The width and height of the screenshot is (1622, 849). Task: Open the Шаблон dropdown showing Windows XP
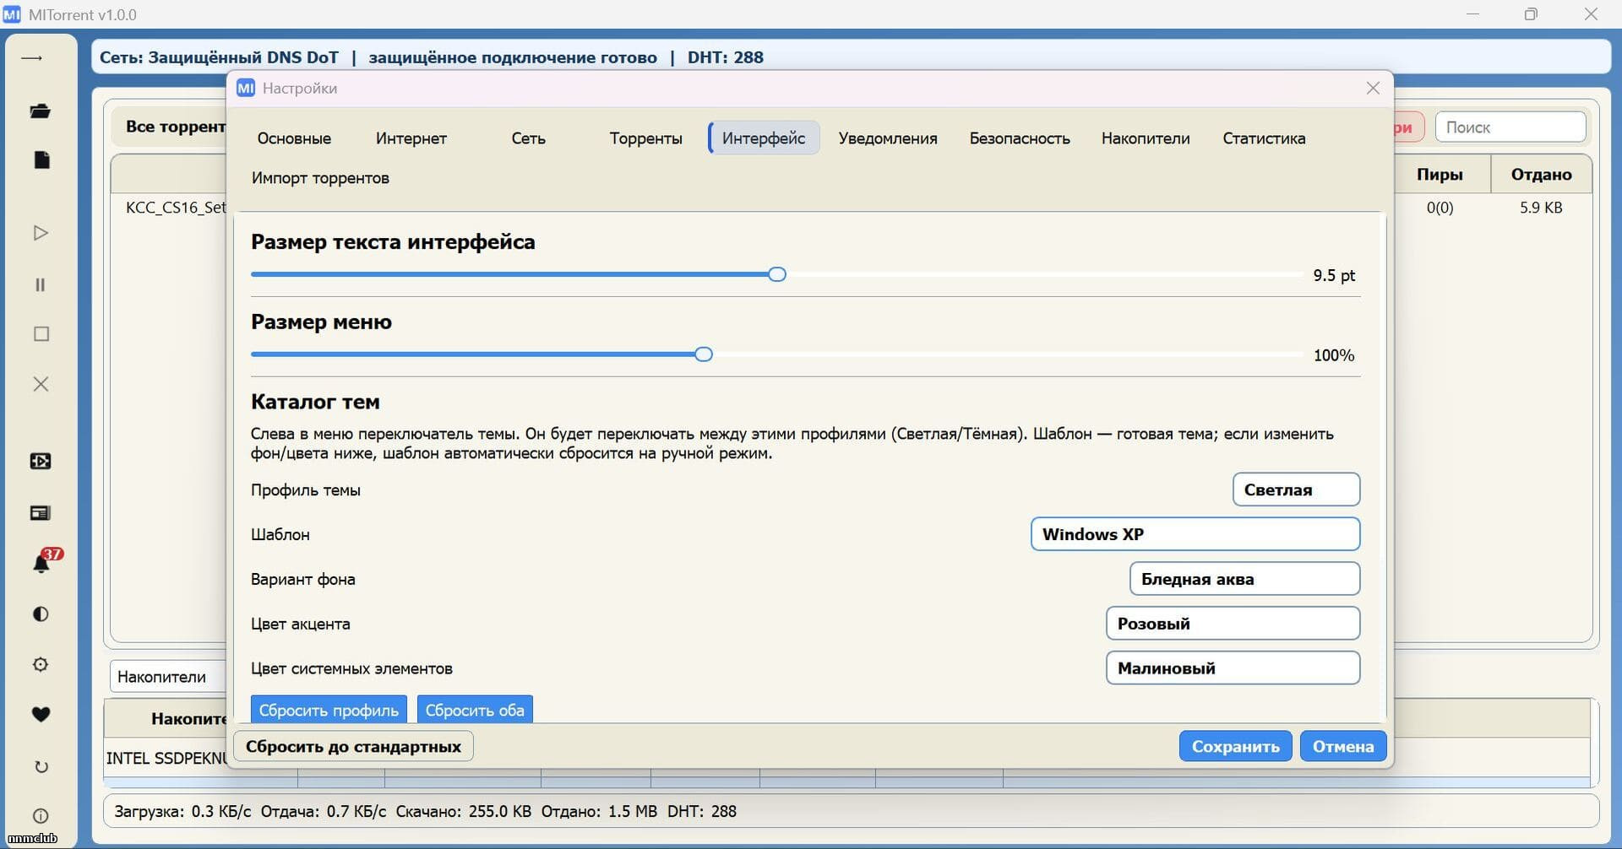point(1195,534)
